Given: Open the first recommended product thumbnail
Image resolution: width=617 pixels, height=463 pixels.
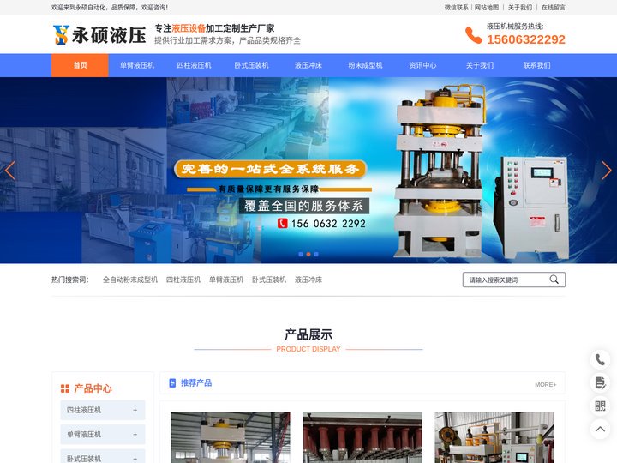Looking at the screenshot, I should coord(230,437).
